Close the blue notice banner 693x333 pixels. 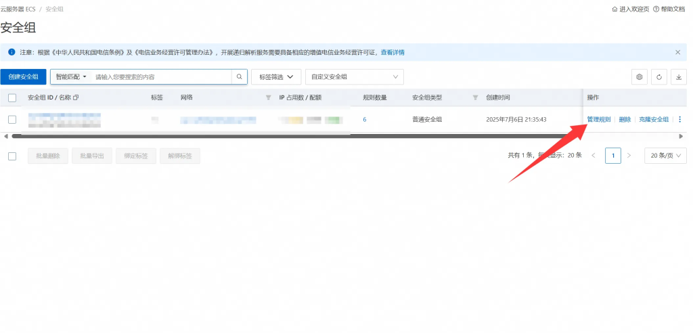tap(677, 52)
